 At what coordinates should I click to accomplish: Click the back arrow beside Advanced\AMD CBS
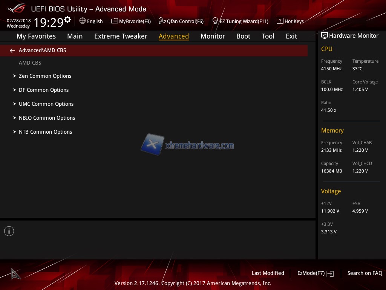point(12,51)
